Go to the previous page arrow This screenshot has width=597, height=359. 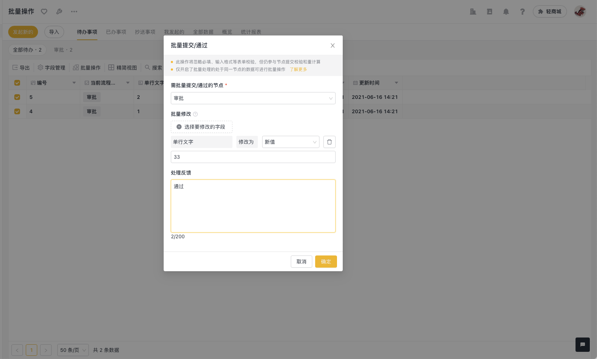[x=17, y=350]
